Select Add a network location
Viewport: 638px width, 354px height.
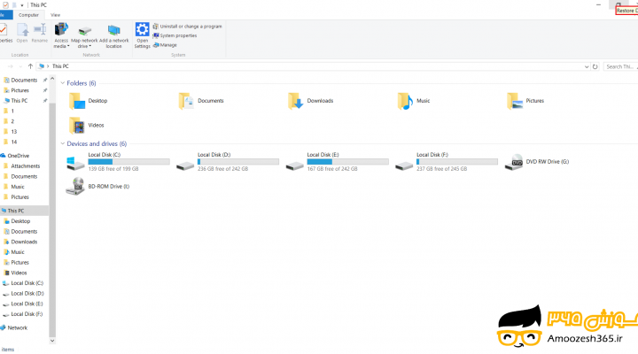click(x=114, y=35)
